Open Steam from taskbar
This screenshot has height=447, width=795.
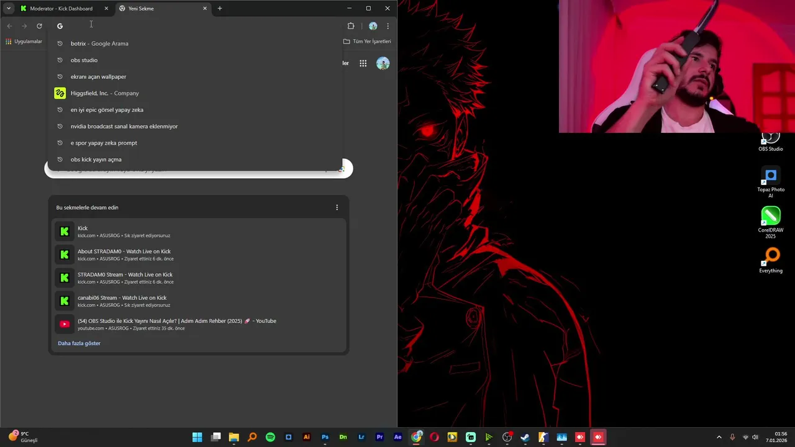pyautogui.click(x=525, y=437)
